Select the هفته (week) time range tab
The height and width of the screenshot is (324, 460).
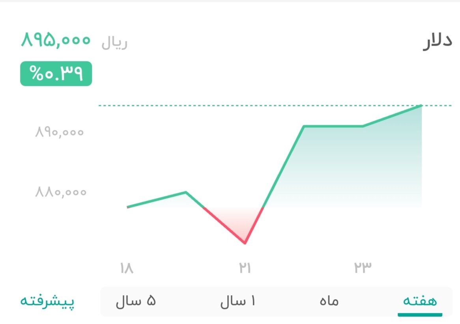tap(420, 301)
